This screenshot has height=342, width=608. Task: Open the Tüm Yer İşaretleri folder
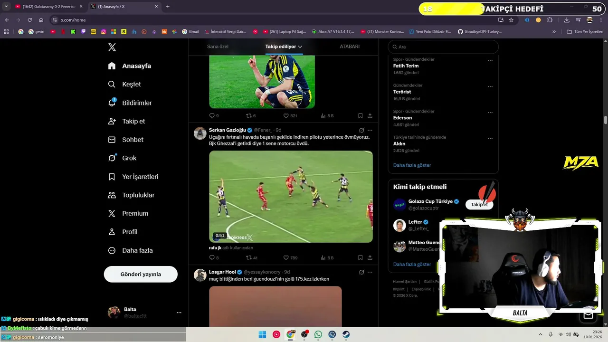pos(585,32)
